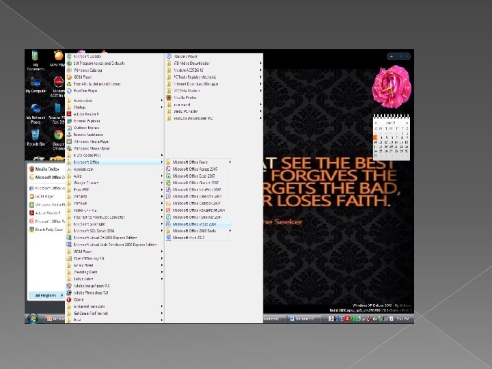Click the RealOne Player icon
This screenshot has height=369, width=492.
(69, 91)
